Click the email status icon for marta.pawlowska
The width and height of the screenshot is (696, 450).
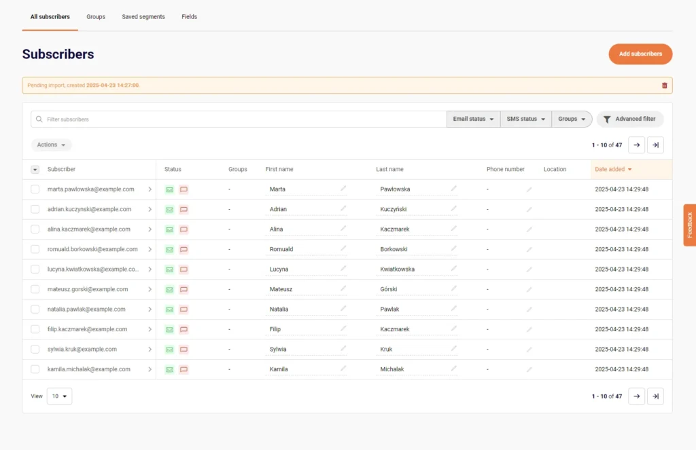click(169, 190)
